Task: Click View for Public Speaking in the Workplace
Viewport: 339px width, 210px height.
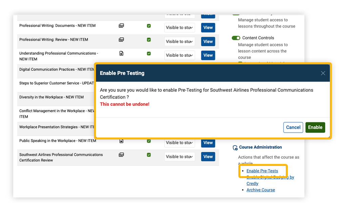Action: pos(208,142)
